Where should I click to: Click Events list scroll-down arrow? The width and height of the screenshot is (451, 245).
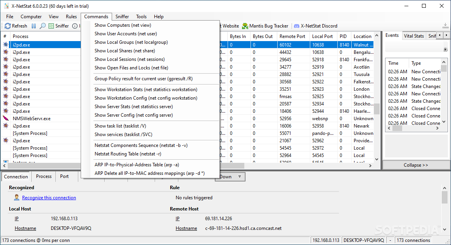[444, 122]
